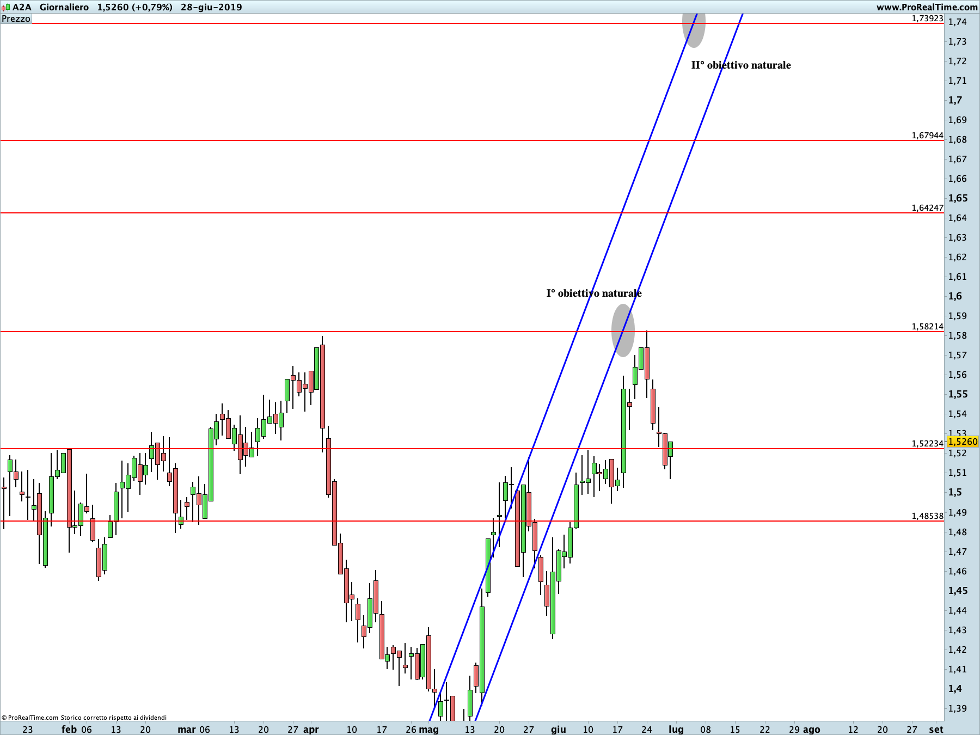Click the 1,55 price level on scale

point(958,394)
